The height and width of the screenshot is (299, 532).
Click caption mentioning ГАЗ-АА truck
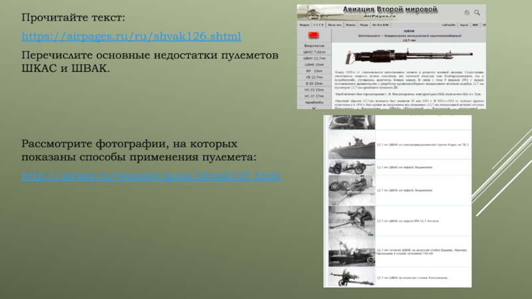click(422, 252)
